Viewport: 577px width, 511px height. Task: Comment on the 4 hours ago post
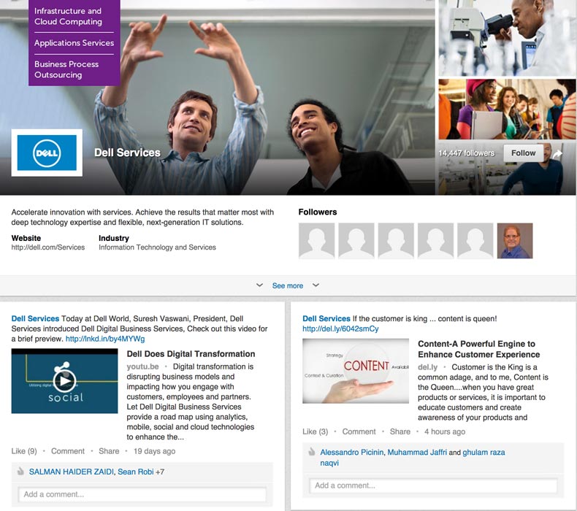click(x=359, y=431)
